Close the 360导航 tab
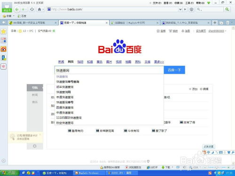 coord(55,23)
